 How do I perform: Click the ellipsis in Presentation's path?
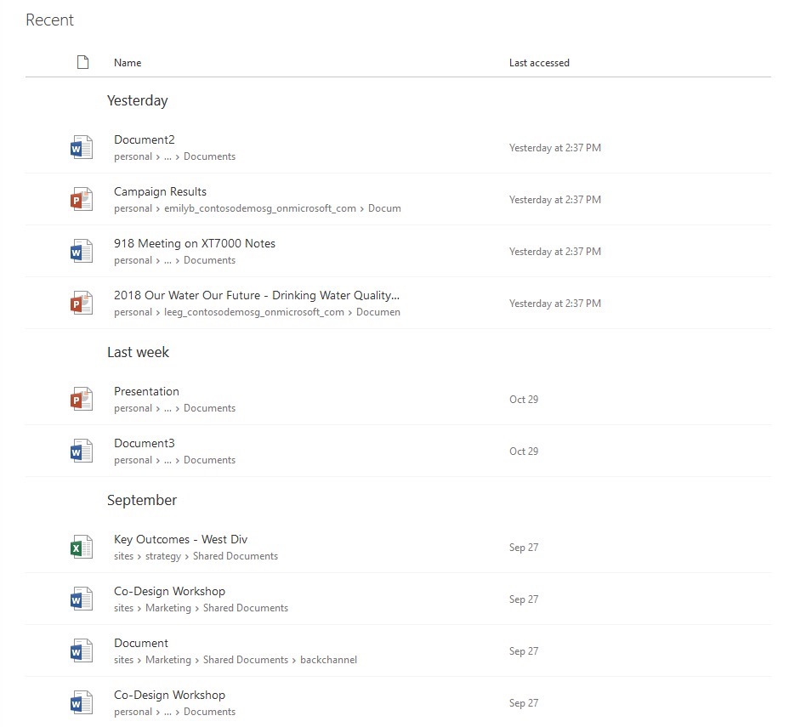click(x=167, y=409)
